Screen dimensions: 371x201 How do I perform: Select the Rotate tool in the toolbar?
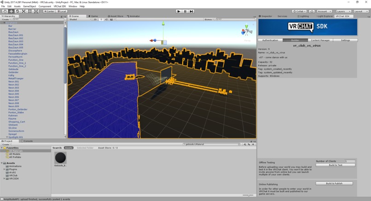coord(17,11)
